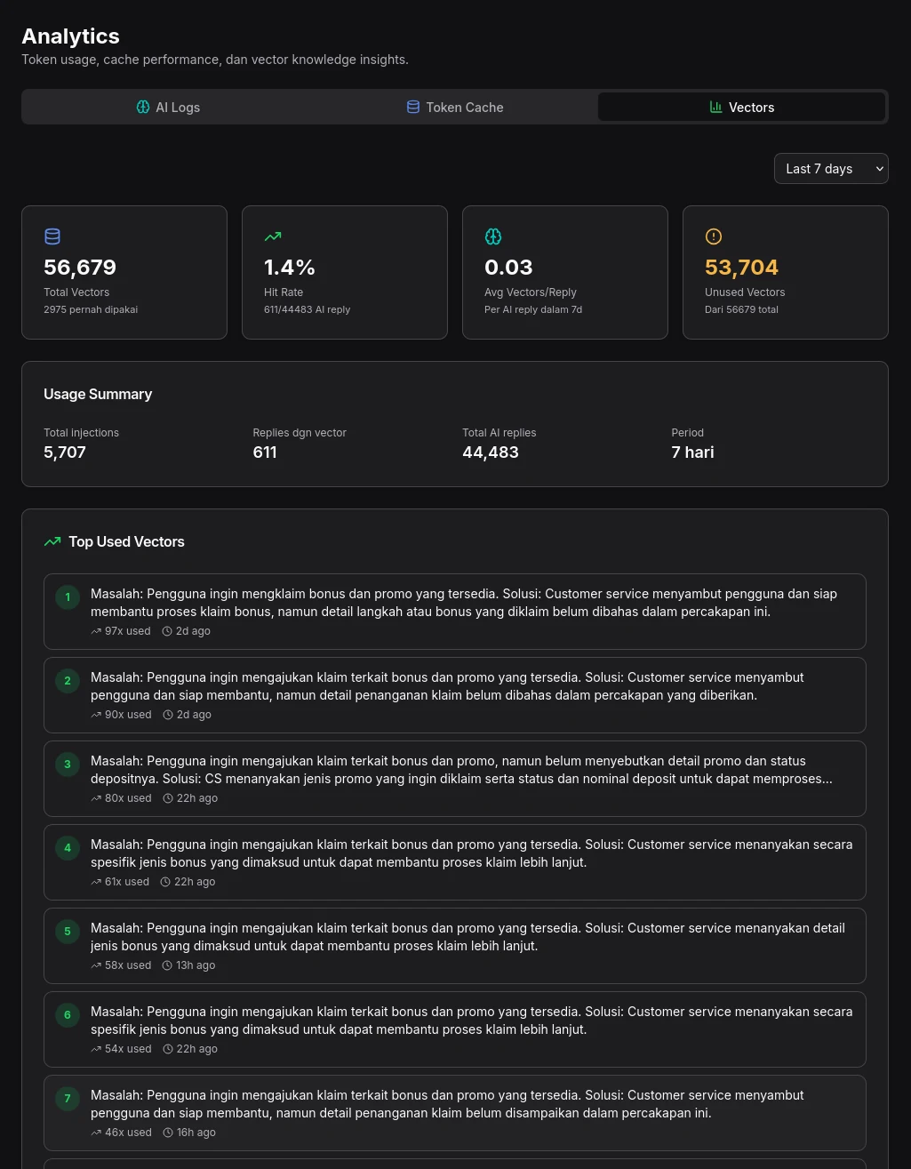Screen dimensions: 911x1169
Task: Click the 1.4% Hit Rate value
Action: [290, 268]
